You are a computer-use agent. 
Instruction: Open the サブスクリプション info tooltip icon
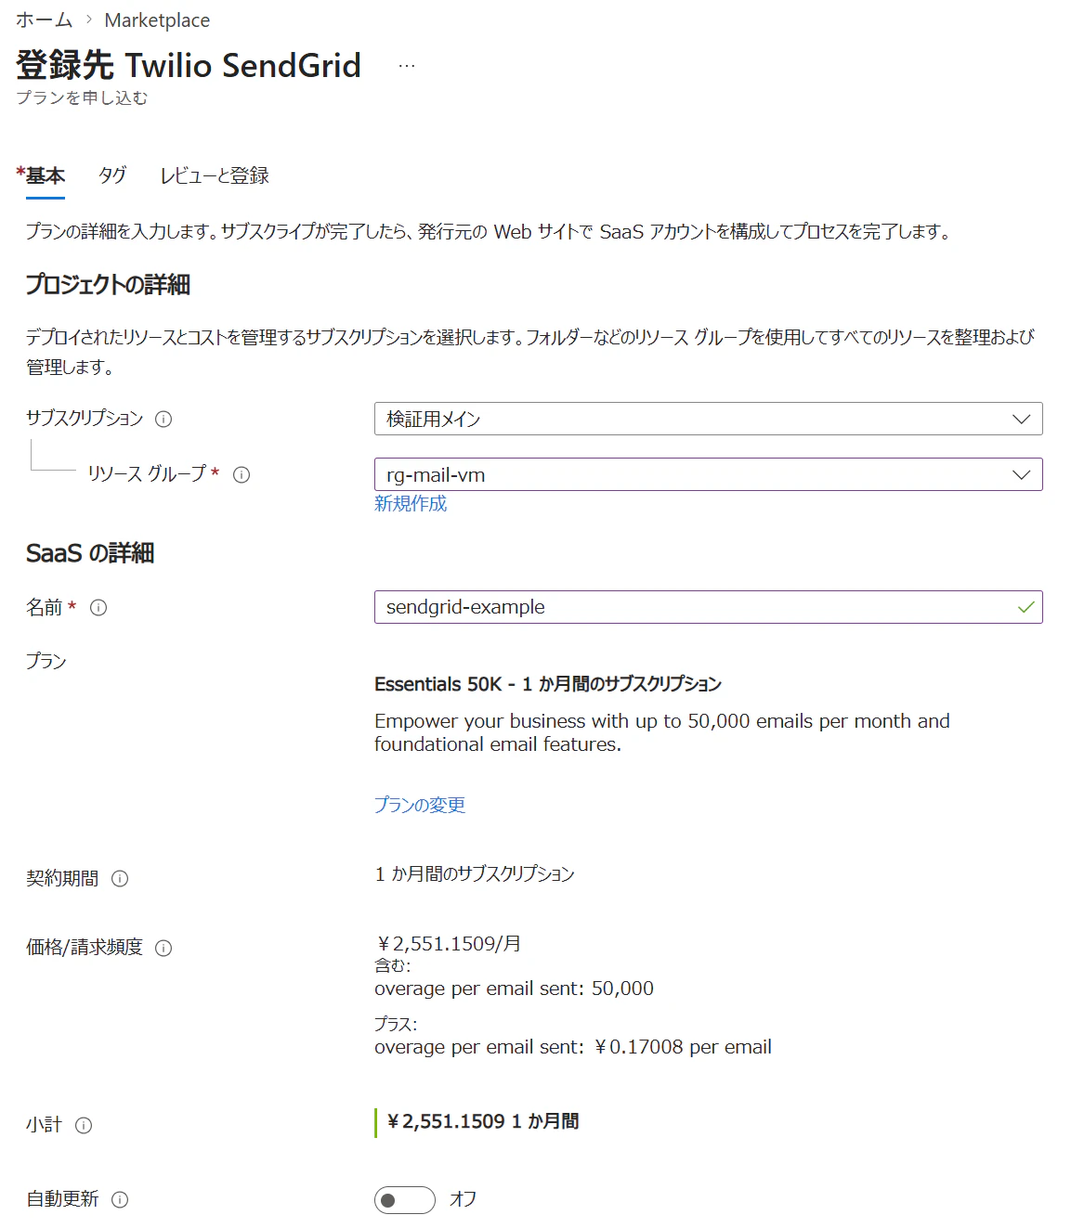point(163,419)
